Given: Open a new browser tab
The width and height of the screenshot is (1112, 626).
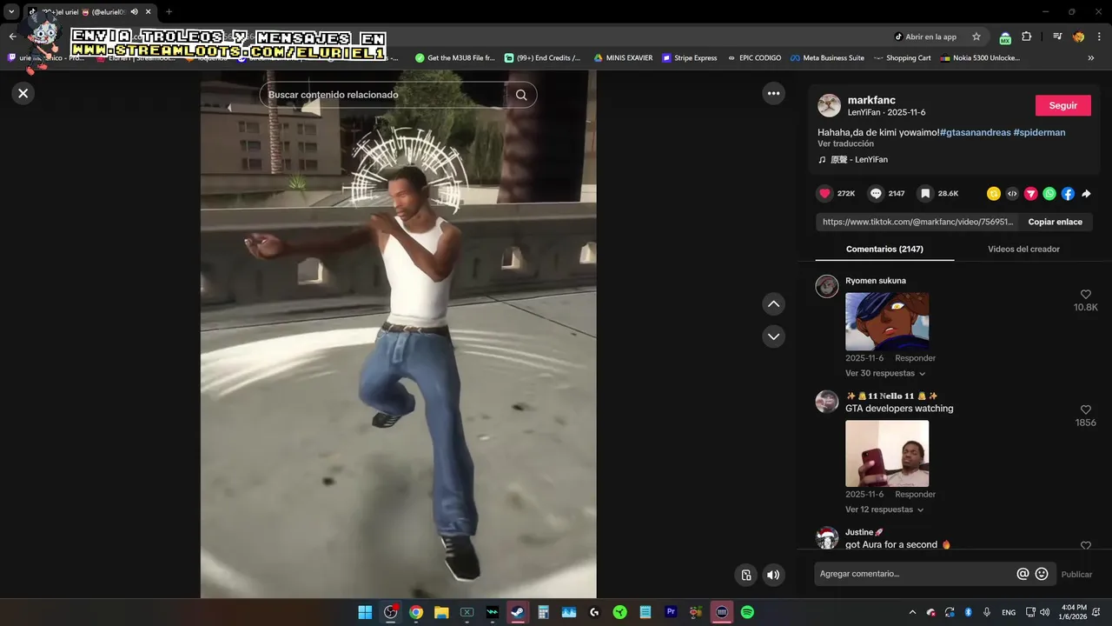Looking at the screenshot, I should pyautogui.click(x=169, y=12).
